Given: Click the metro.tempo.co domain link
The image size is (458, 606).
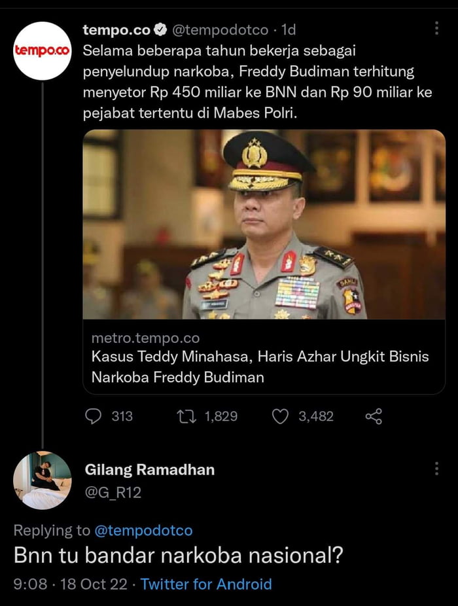Looking at the screenshot, I should click(145, 338).
